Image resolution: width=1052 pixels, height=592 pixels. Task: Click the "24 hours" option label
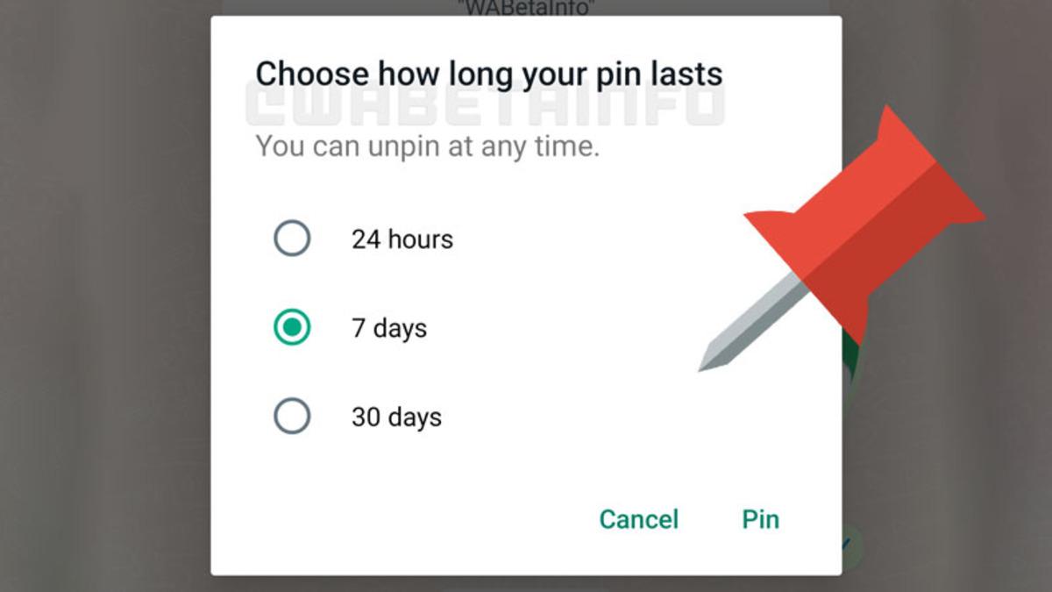click(x=402, y=239)
